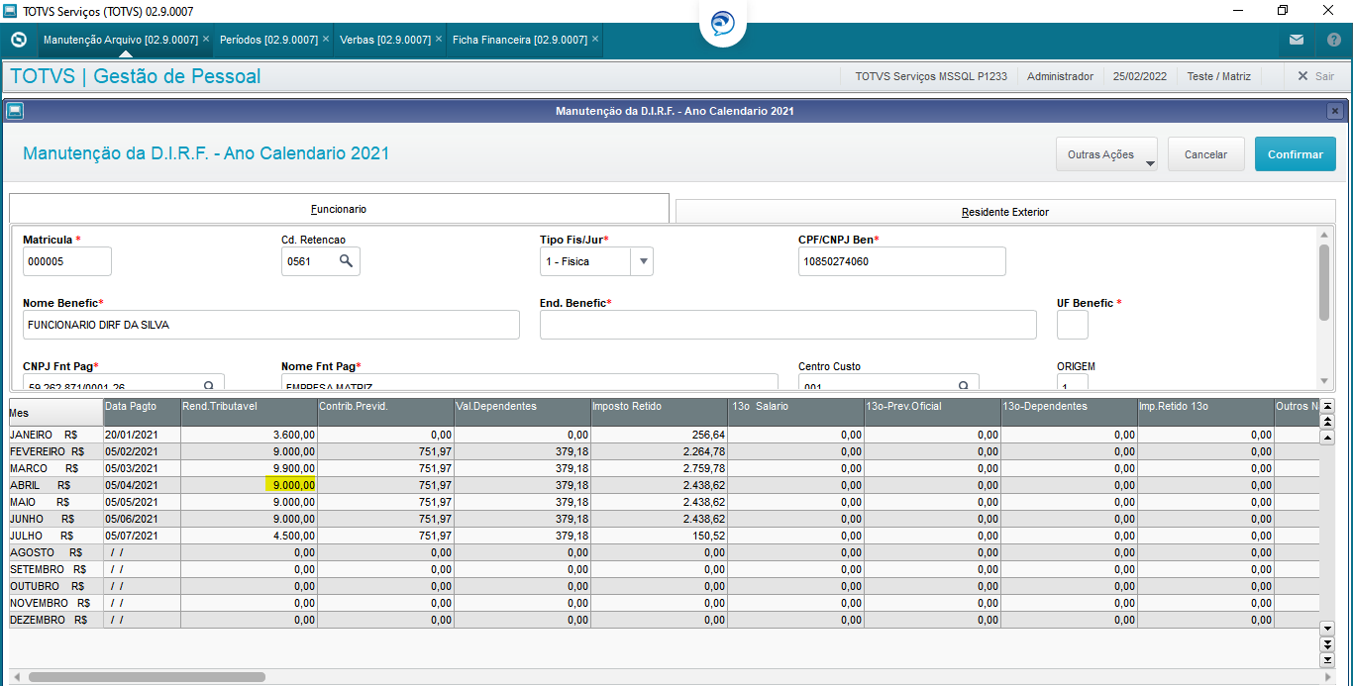Click the Centro Custo search magnifier
This screenshot has height=686, width=1353.
coord(964,386)
